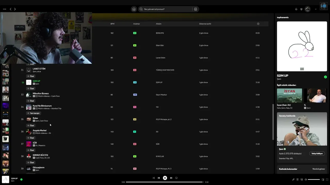Viewport: 330px width, 185px height.
Task: Click the Özel transition chip under S2M UP
Action: [31, 88]
